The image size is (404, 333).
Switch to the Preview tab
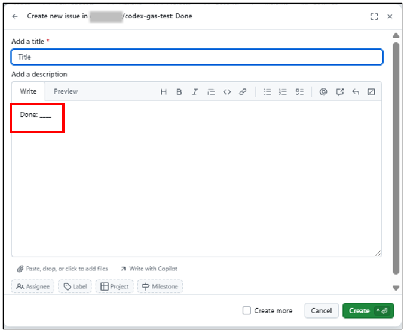point(66,91)
